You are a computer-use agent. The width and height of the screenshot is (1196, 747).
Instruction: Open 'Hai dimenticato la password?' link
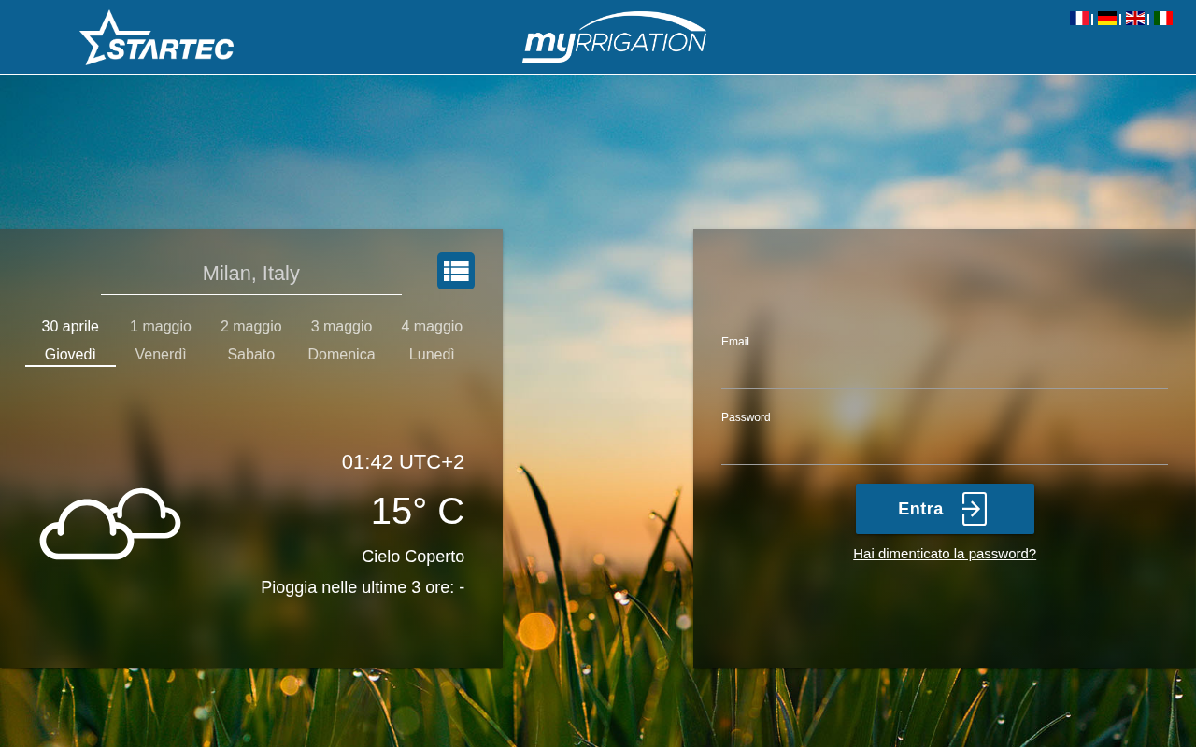pos(945,554)
